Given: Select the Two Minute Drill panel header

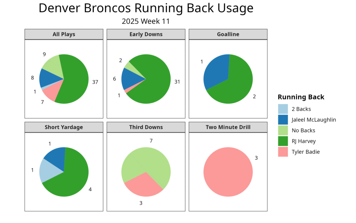Looking at the screenshot, I should click(x=228, y=127).
